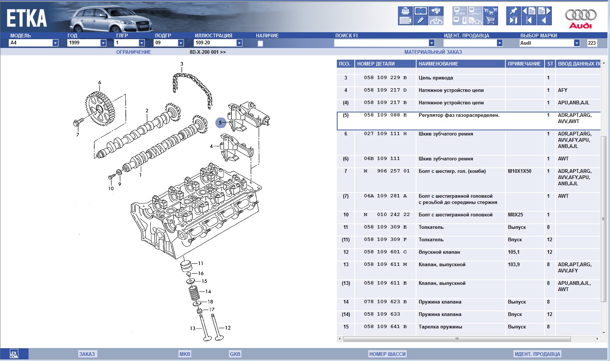This screenshot has width=610, height=361.
Task: Click the НОМЕР ШАССИ button
Action: 387,354
